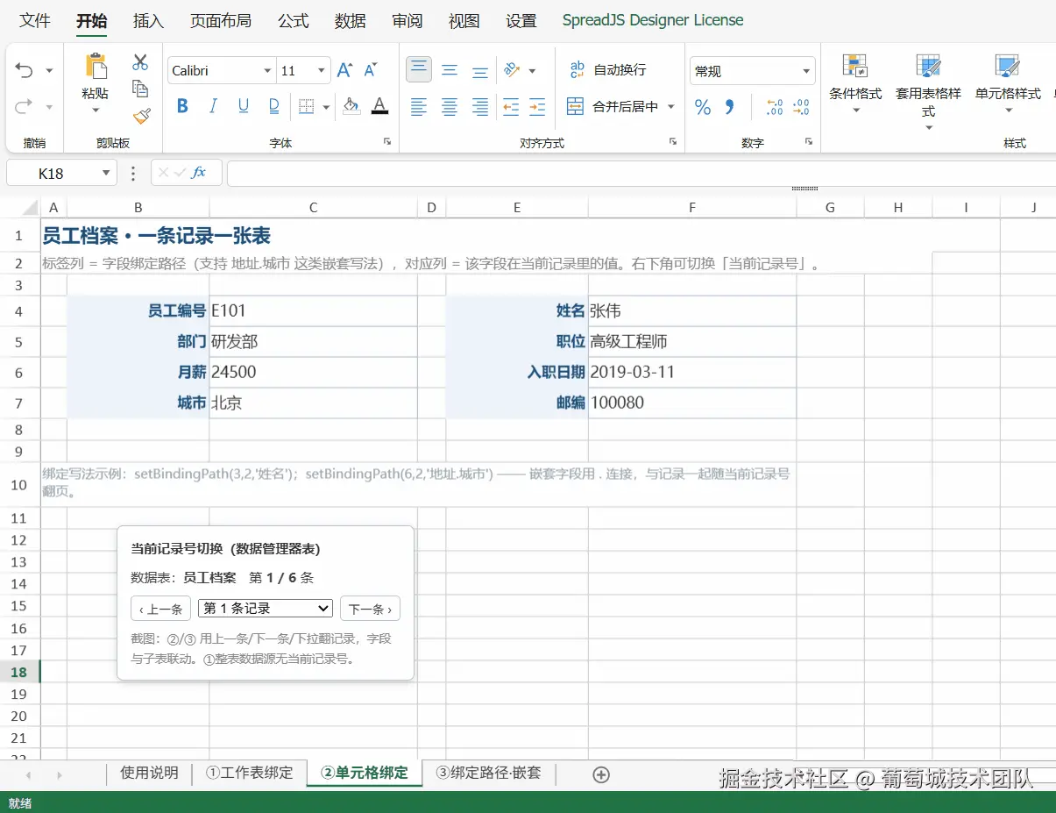Add a new sheet with plus icon

point(601,774)
